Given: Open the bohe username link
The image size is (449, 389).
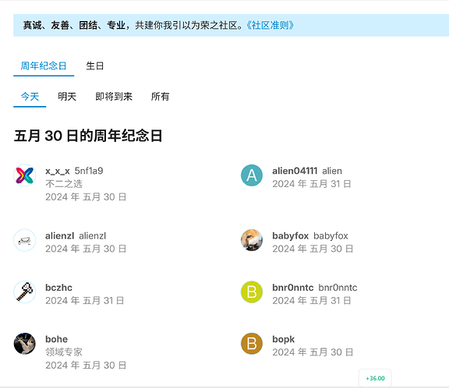Looking at the screenshot, I should point(56,339).
